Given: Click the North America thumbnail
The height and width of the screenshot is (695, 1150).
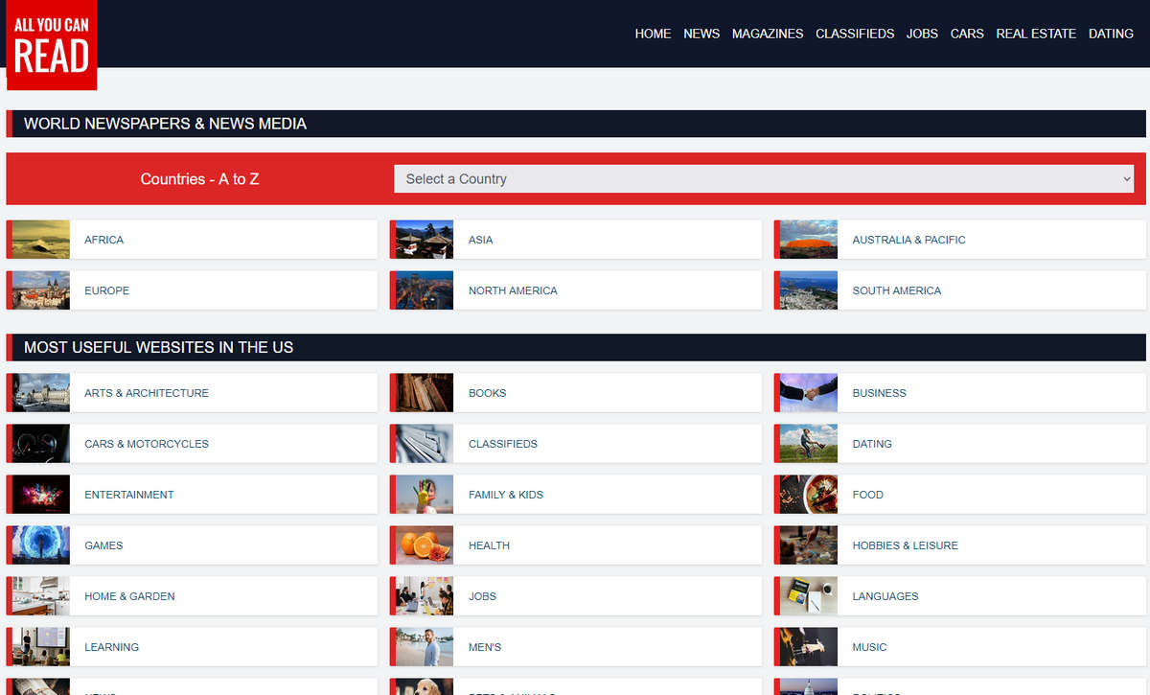Looking at the screenshot, I should pos(424,290).
